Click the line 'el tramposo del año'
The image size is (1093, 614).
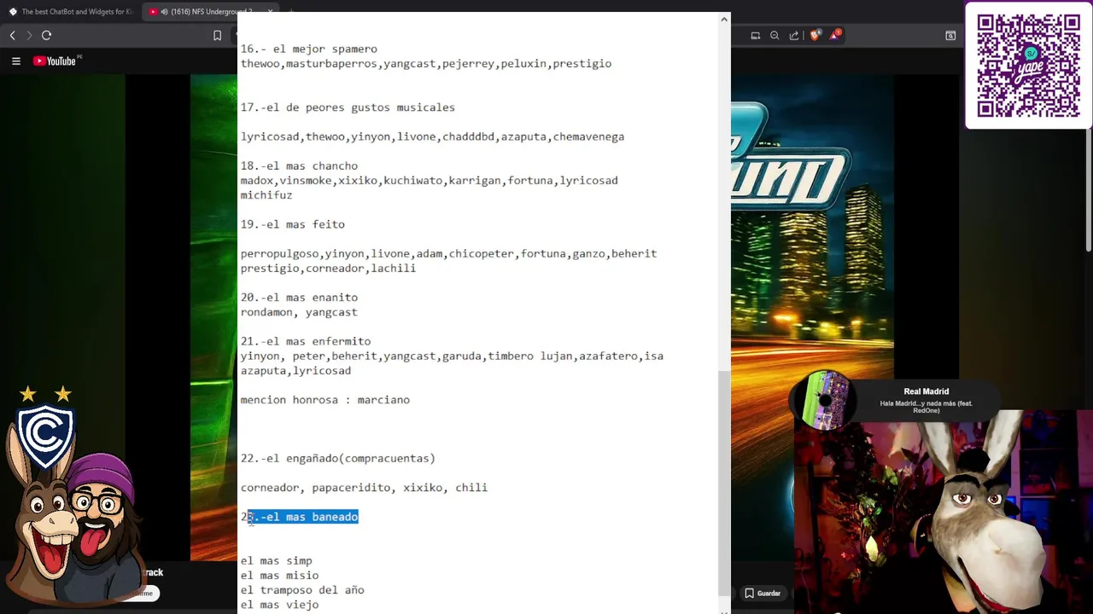[x=302, y=590]
